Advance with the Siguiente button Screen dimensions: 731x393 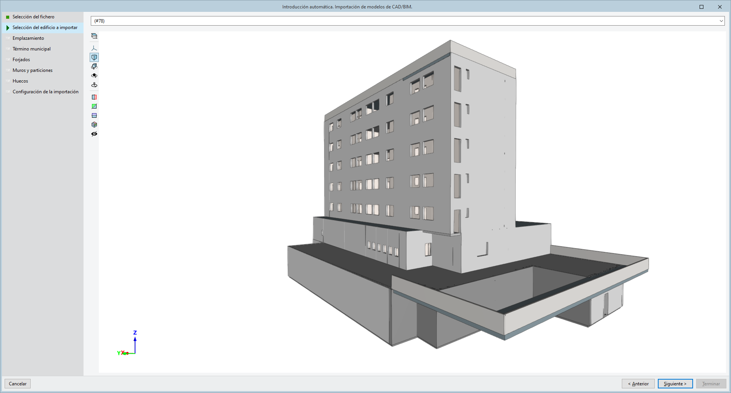tap(675, 384)
